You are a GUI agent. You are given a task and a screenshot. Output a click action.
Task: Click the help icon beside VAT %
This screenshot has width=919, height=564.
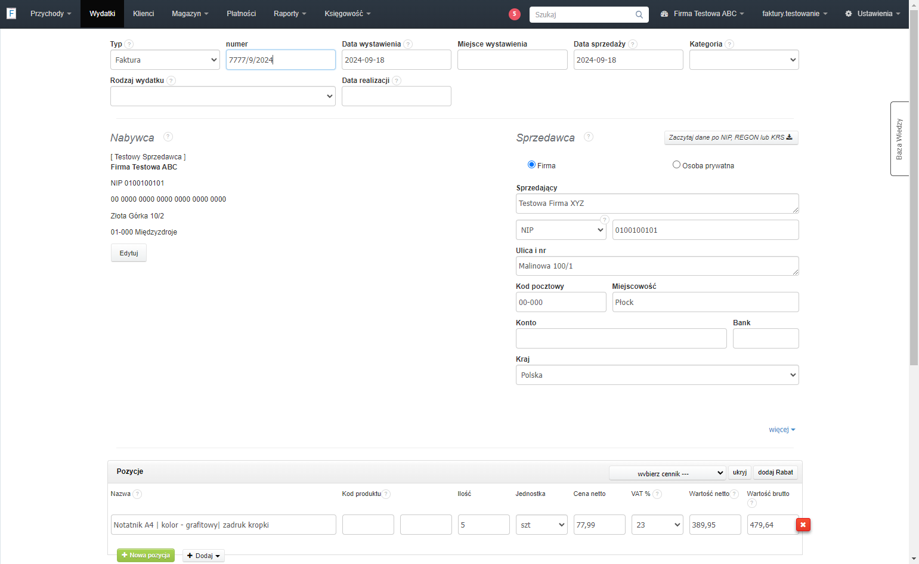[x=657, y=494]
